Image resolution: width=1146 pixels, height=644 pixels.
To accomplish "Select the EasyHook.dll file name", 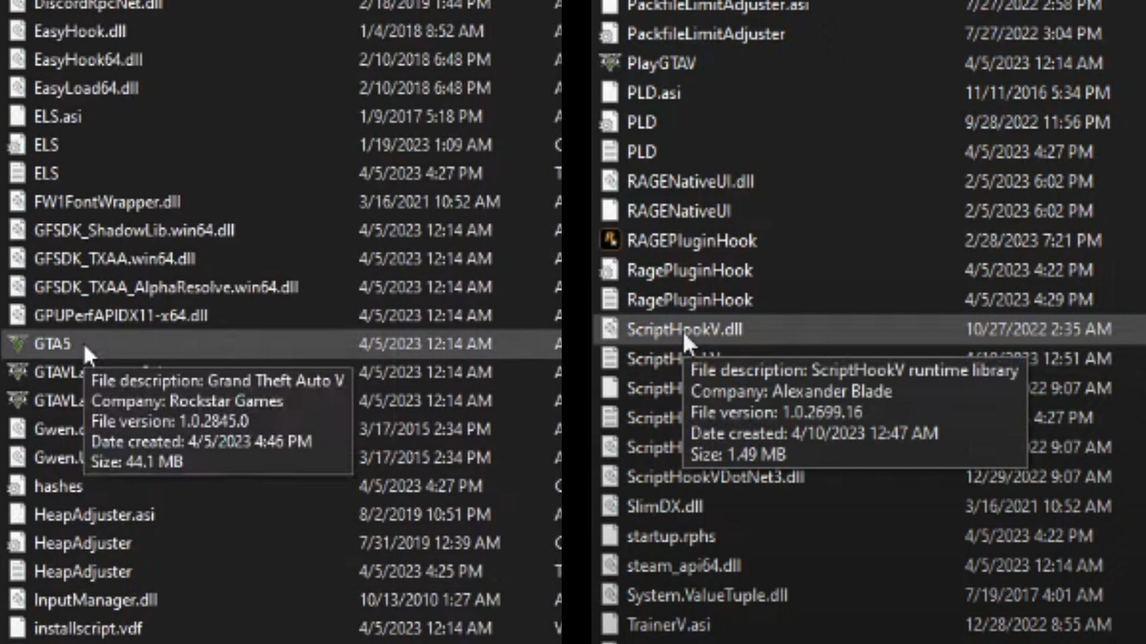I will pyautogui.click(x=80, y=31).
